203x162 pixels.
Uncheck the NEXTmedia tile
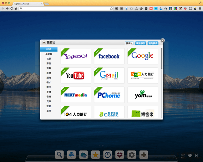click(76, 95)
